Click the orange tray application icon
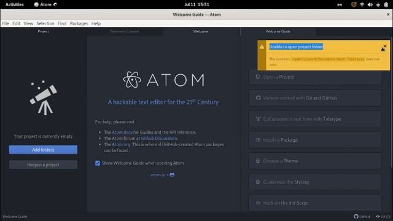This screenshot has height=221, width=393. coord(354,4)
